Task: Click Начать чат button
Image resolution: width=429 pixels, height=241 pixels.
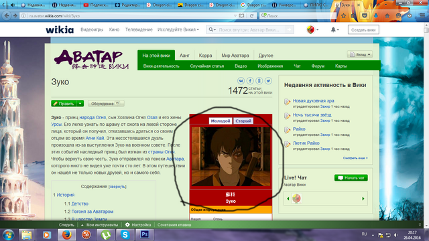Action: (351, 178)
